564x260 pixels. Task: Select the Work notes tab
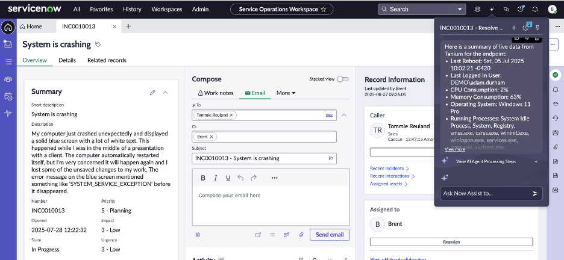[215, 93]
